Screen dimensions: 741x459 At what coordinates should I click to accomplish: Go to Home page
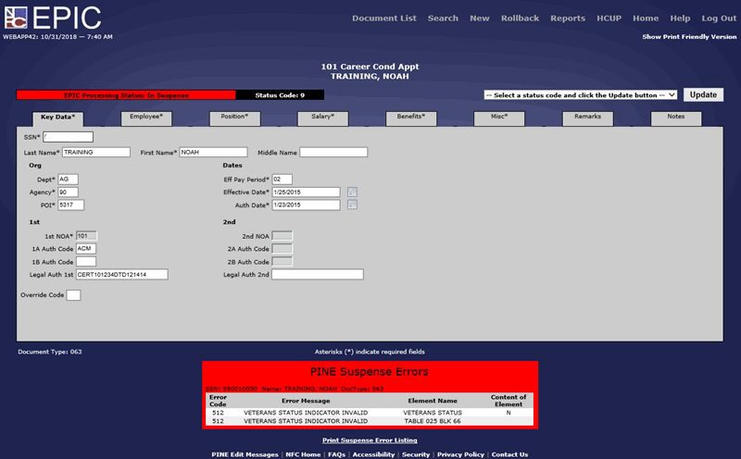tap(646, 18)
